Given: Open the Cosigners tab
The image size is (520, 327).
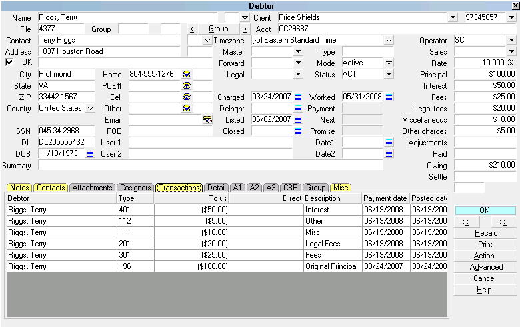Looking at the screenshot, I should 135,188.
